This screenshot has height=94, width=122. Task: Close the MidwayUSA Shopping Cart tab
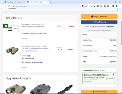47,2
